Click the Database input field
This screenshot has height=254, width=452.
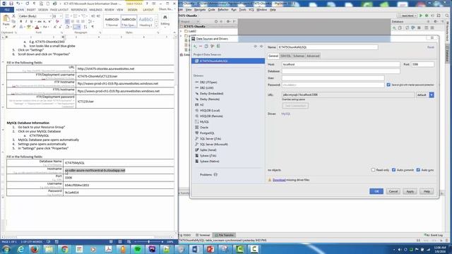click(x=340, y=71)
